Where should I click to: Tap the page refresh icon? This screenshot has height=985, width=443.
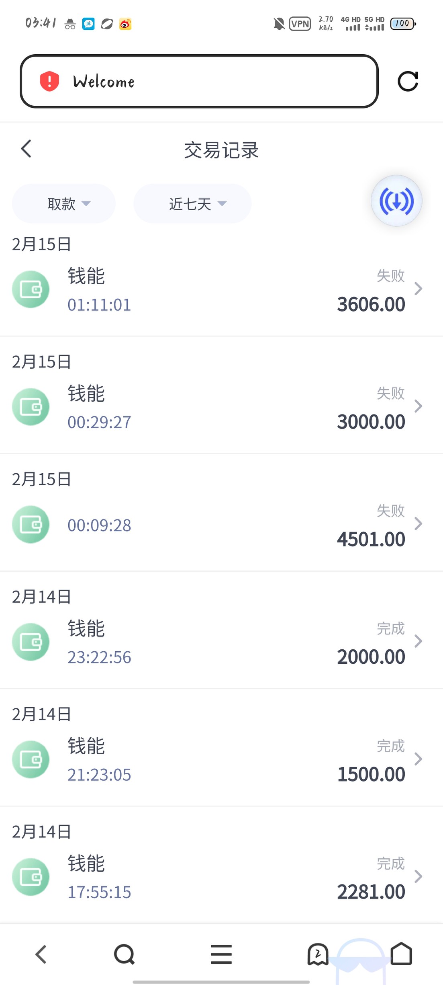pyautogui.click(x=408, y=82)
